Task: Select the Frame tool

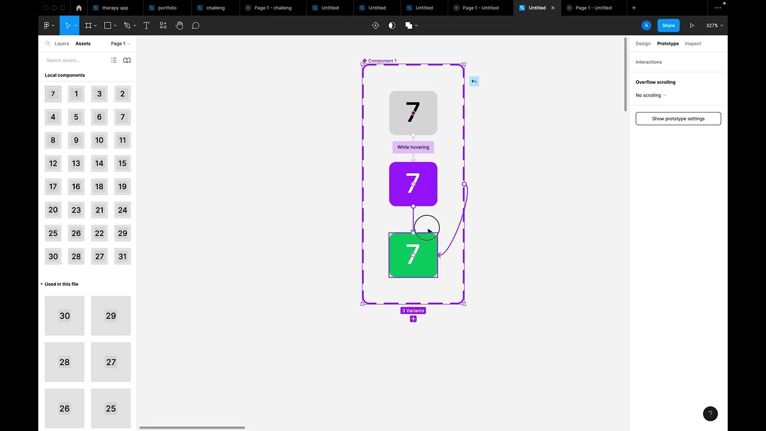Action: [x=88, y=26]
